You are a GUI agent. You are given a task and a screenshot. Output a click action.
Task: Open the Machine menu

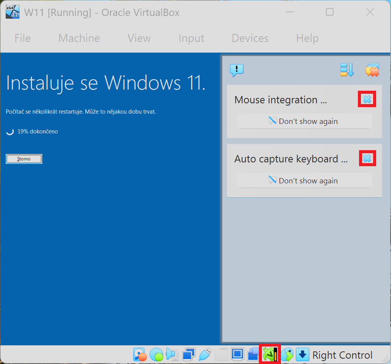click(x=79, y=38)
